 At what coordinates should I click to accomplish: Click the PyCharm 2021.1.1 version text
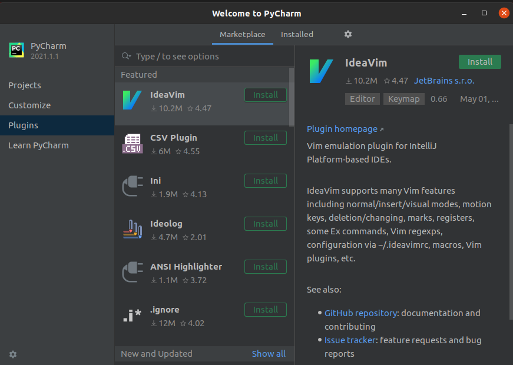click(x=45, y=57)
